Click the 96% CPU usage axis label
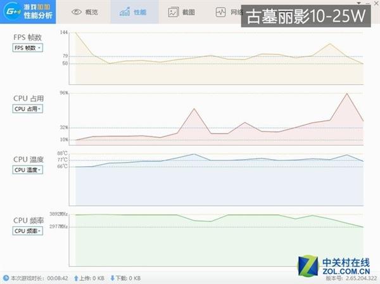 (64, 93)
